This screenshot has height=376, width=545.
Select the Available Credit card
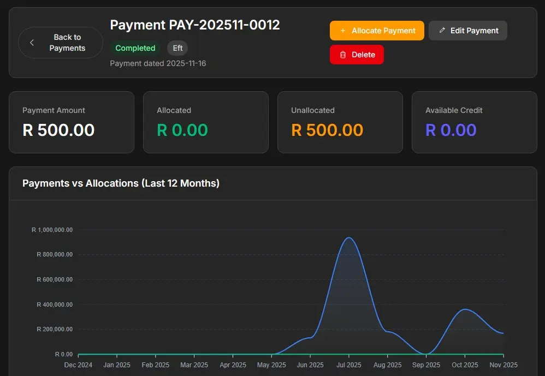(474, 122)
